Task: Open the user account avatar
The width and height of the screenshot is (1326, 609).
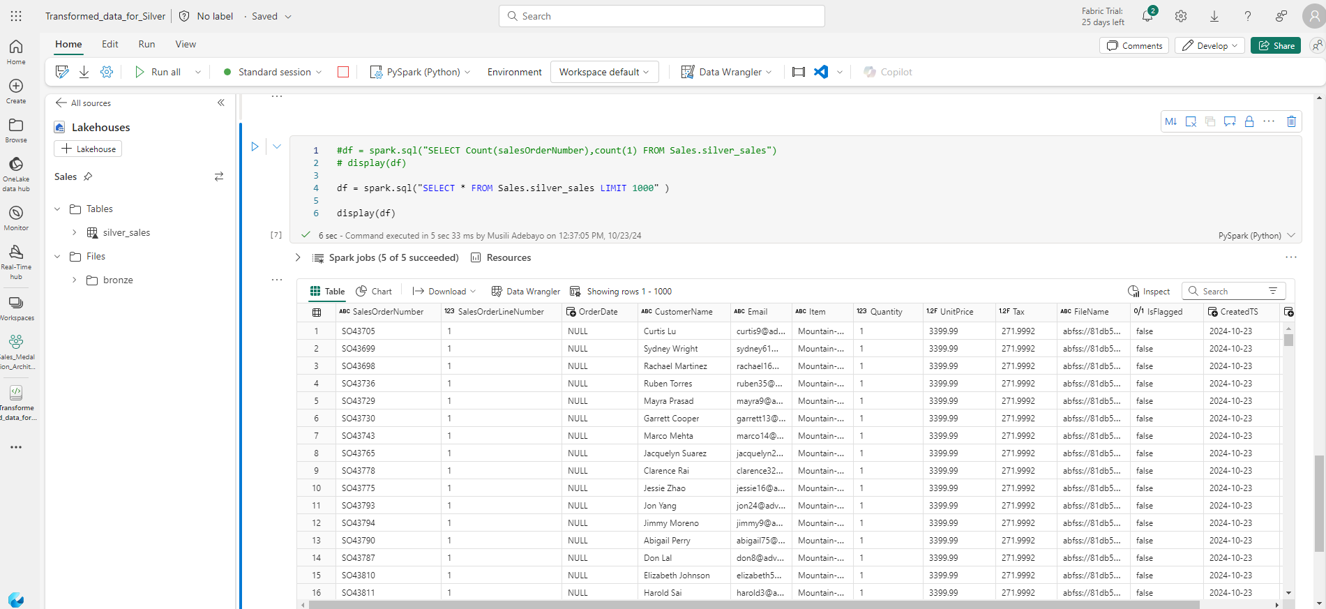Action: [x=1313, y=15]
